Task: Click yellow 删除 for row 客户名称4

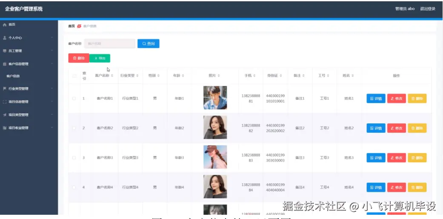Action: click(x=417, y=187)
